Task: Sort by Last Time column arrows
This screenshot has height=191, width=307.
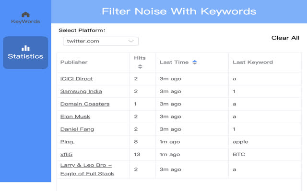Action: coord(195,62)
